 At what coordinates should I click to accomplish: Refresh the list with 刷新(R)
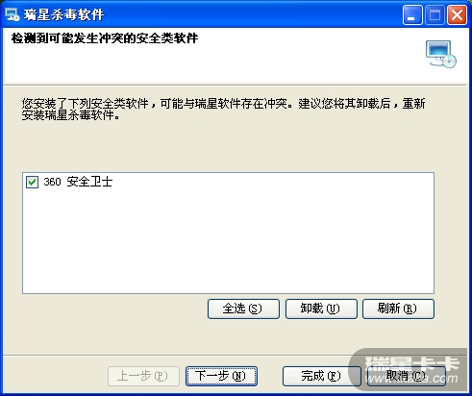click(398, 309)
